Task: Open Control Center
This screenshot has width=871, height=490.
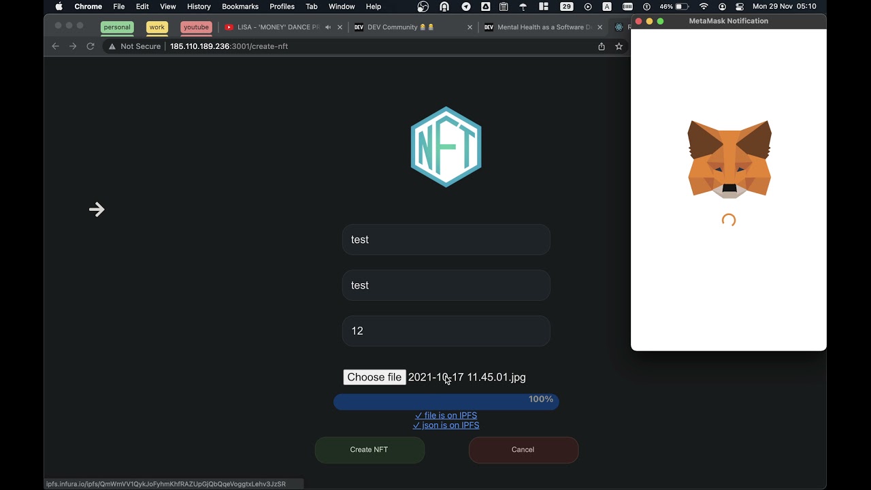Action: (740, 7)
